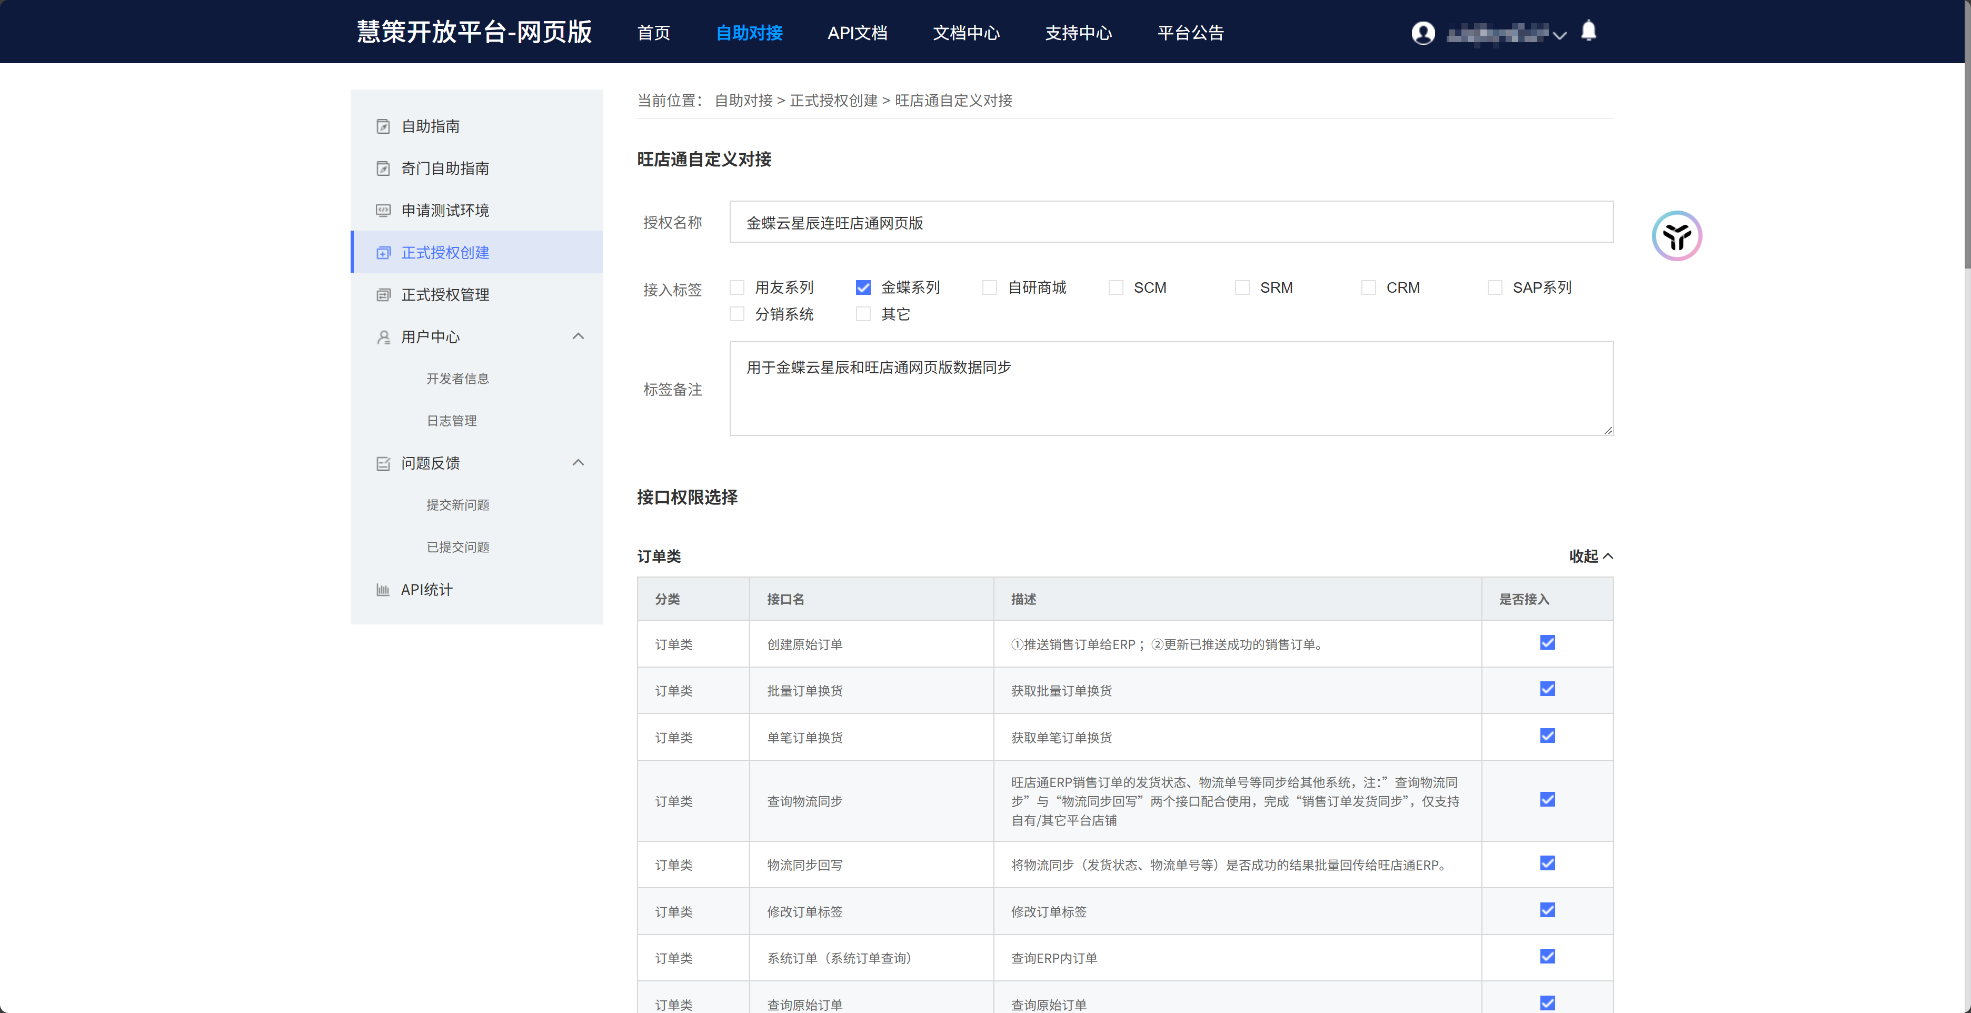
Task: Open the notification bell
Action: point(1588,32)
